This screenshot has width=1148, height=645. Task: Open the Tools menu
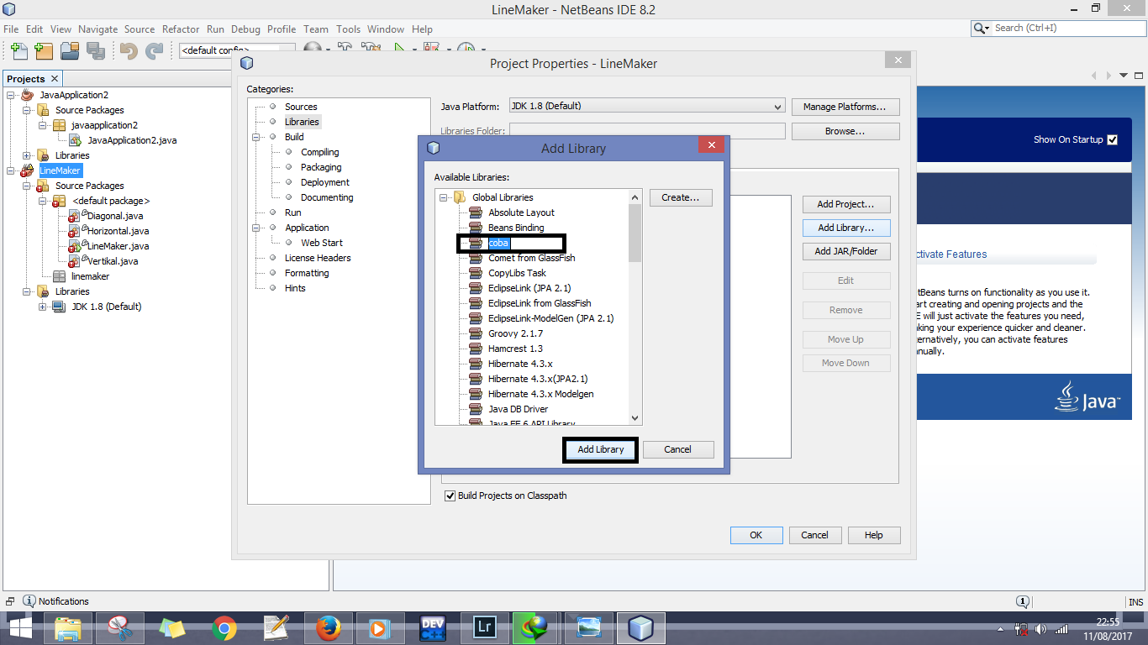tap(348, 29)
